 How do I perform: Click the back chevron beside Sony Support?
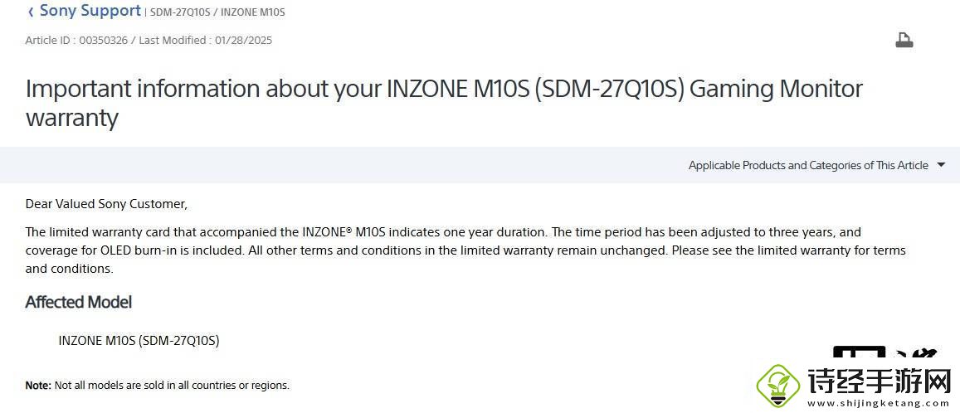[31, 12]
